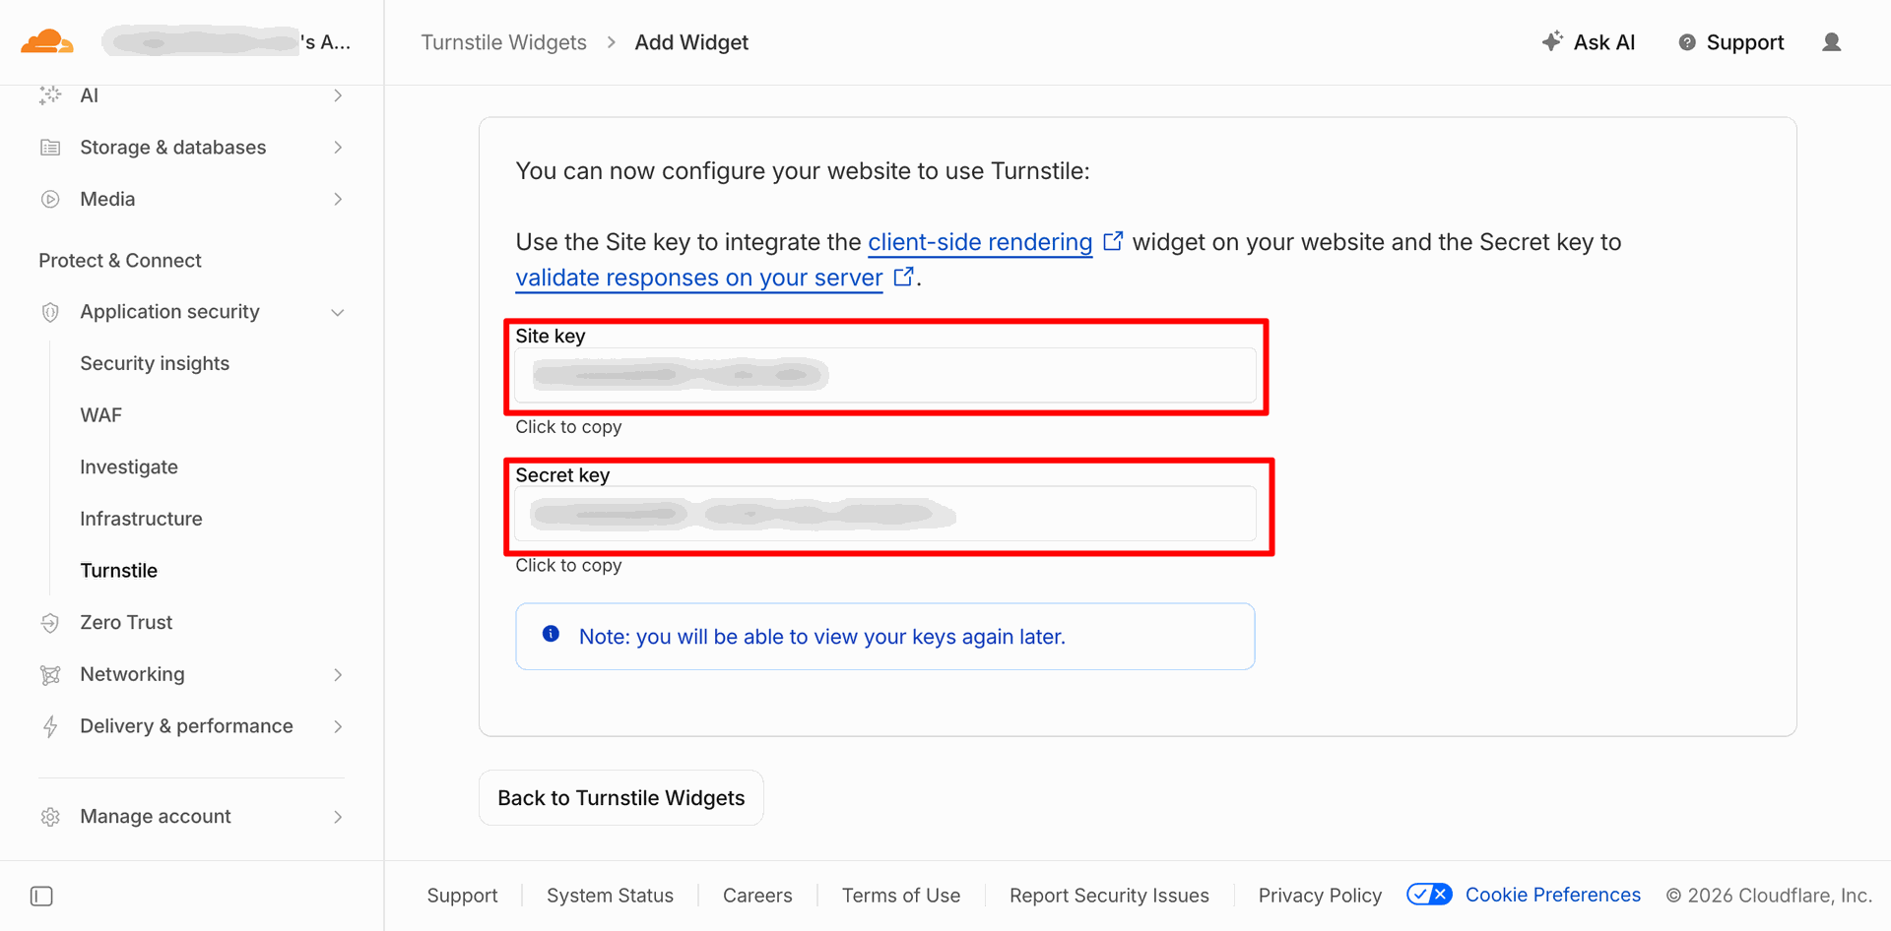This screenshot has height=931, width=1891.
Task: Open validate responses on your server link
Action: point(699,278)
